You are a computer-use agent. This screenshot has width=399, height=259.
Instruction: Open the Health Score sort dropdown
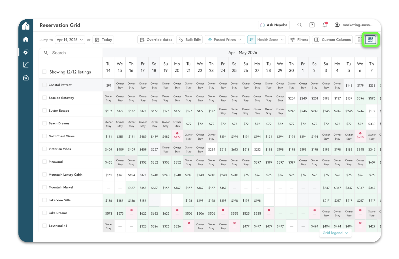266,40
